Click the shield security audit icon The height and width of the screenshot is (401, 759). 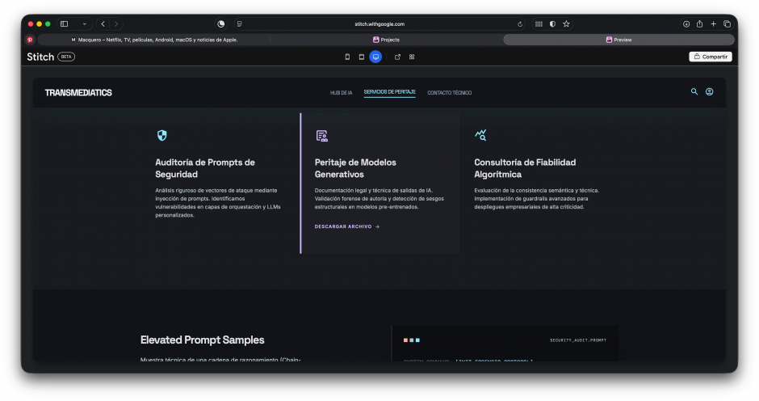[x=161, y=136]
